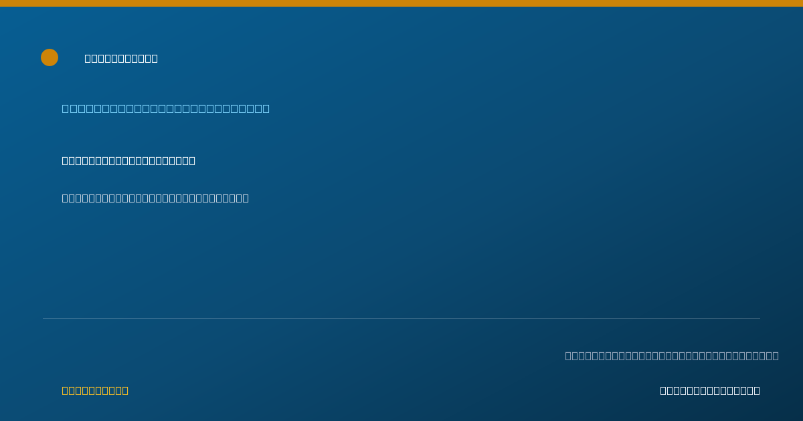Click the bold white footer text beside gray line
The width and height of the screenshot is (803, 421).
[710, 390]
